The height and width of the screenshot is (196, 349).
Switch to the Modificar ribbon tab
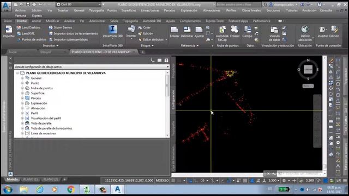click(52, 21)
